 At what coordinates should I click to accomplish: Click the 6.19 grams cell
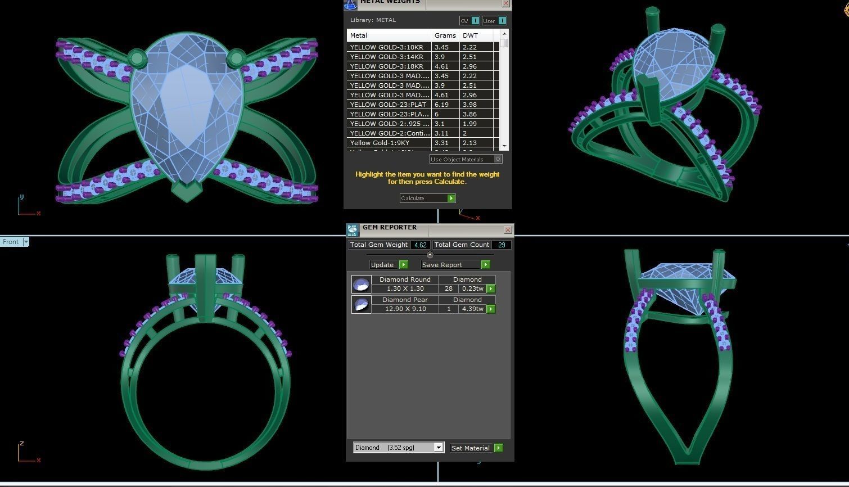446,105
